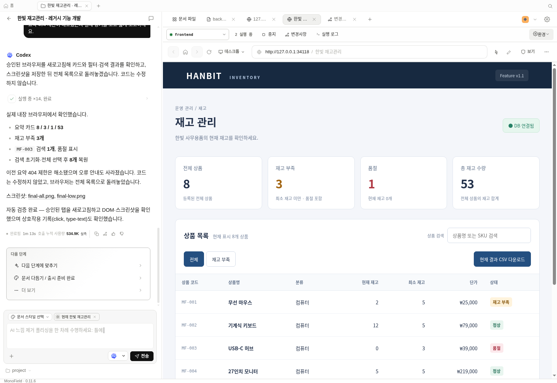Add attachment with plus icon in composer
Viewport: 557px width, 383px height.
(11, 356)
